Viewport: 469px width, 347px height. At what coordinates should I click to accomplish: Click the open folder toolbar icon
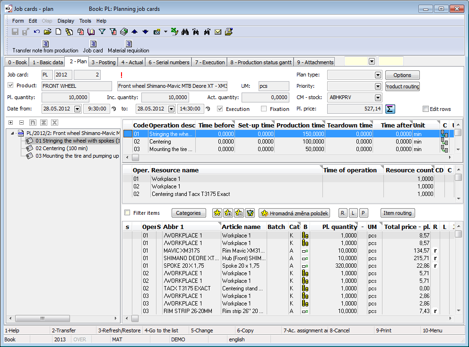pyautogui.click(x=47, y=32)
